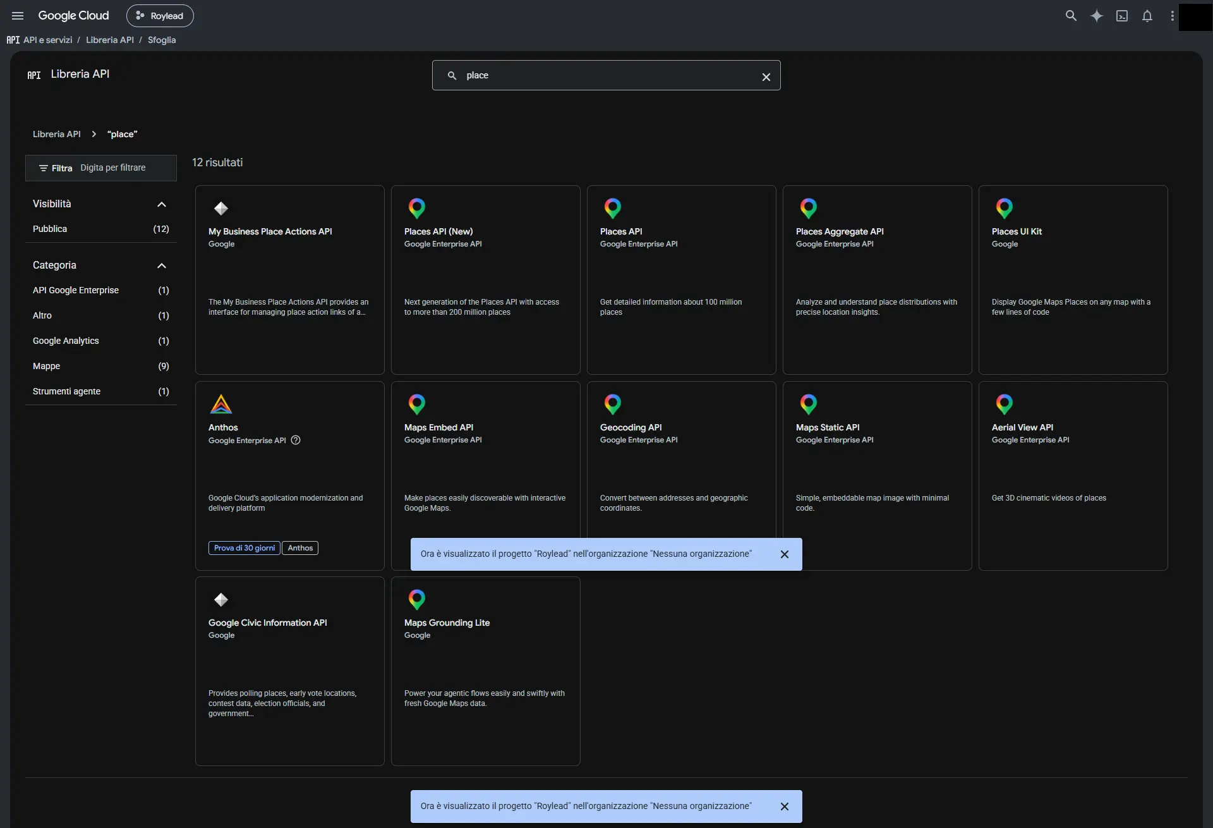Open Places API (New) title
The height and width of the screenshot is (828, 1213).
coord(438,231)
